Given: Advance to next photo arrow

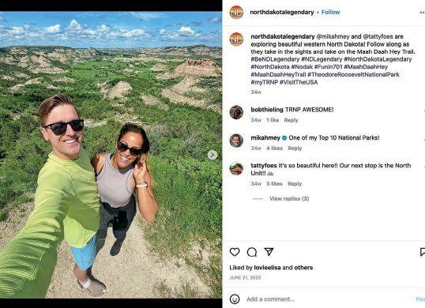Looking at the screenshot, I should click(x=212, y=155).
